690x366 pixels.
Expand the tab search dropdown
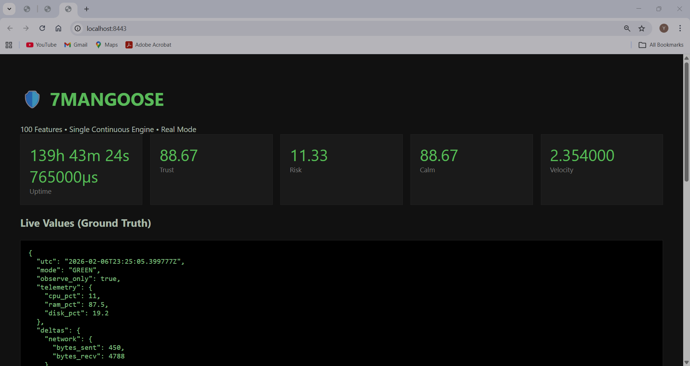(9, 9)
